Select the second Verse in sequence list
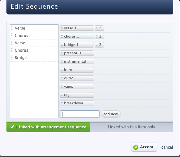Image resolution: width=180 pixels, height=157 pixels. (x=34, y=43)
